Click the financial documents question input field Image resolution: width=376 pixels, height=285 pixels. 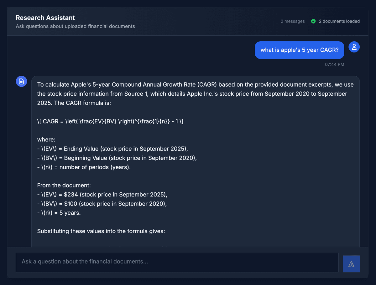pos(177,262)
